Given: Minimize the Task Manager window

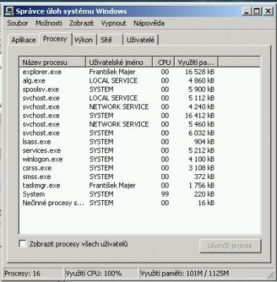Looking at the screenshot, I should click(x=247, y=11).
